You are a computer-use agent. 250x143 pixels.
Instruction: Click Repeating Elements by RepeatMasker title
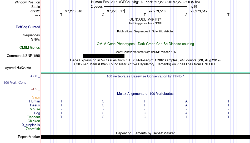coord(145,133)
